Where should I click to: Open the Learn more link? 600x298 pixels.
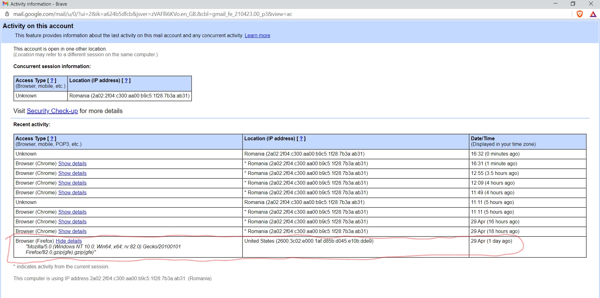257,36
